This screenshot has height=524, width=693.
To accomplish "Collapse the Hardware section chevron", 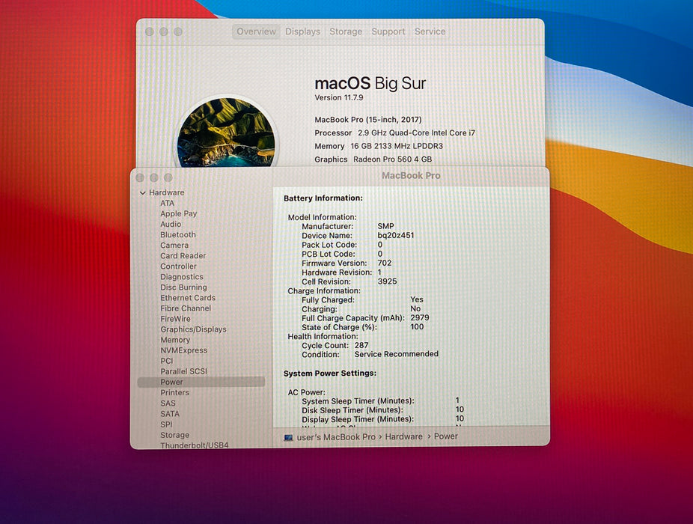I will 142,193.
